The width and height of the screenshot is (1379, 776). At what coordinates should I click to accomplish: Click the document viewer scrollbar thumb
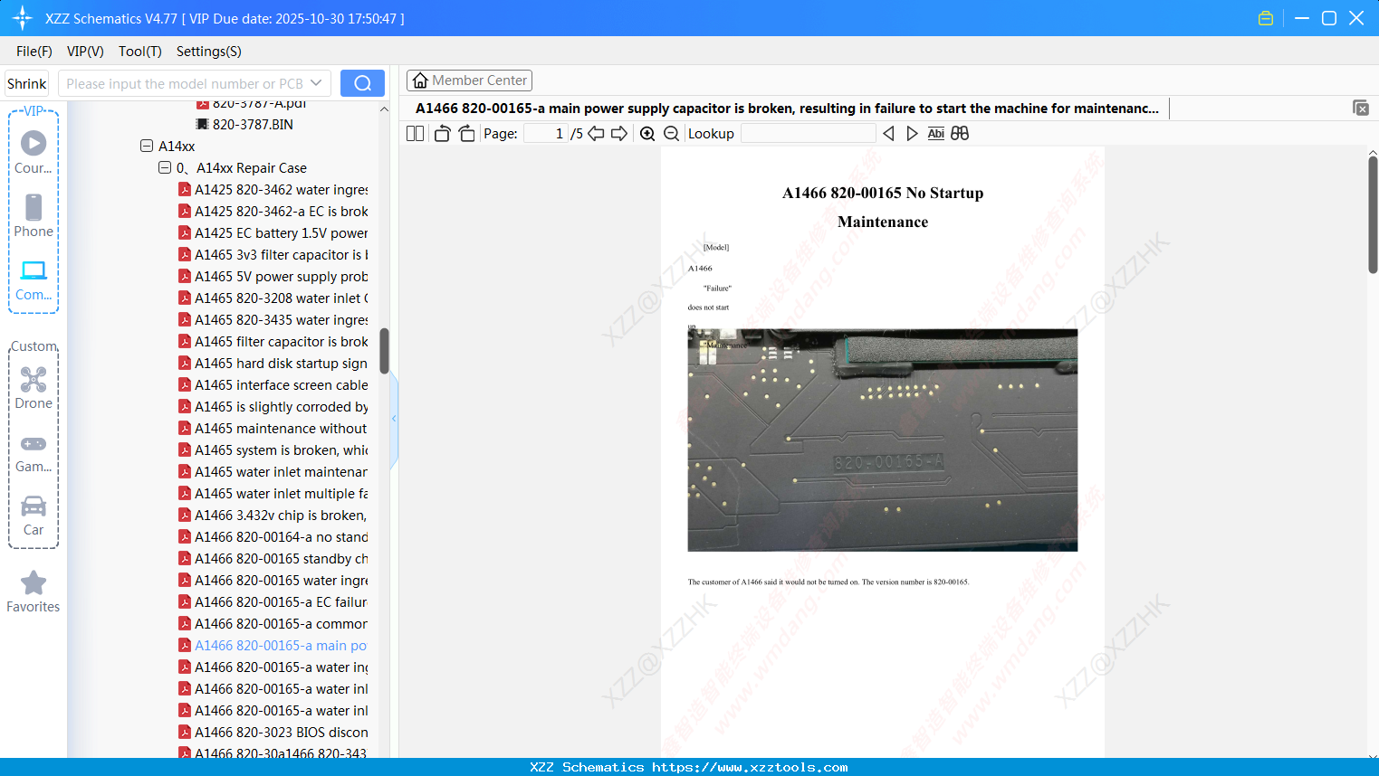(x=1373, y=214)
